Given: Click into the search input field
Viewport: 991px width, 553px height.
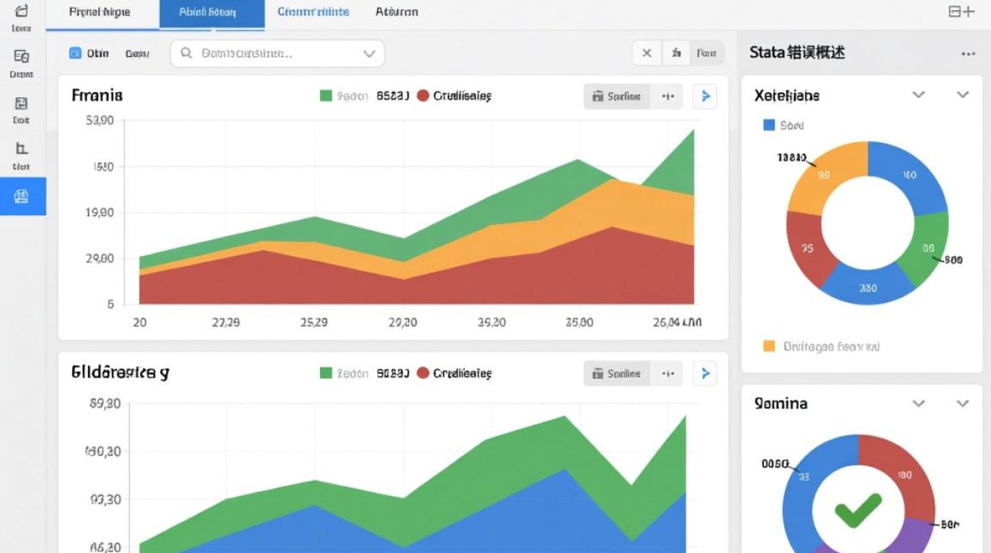Looking at the screenshot, I should point(277,54).
